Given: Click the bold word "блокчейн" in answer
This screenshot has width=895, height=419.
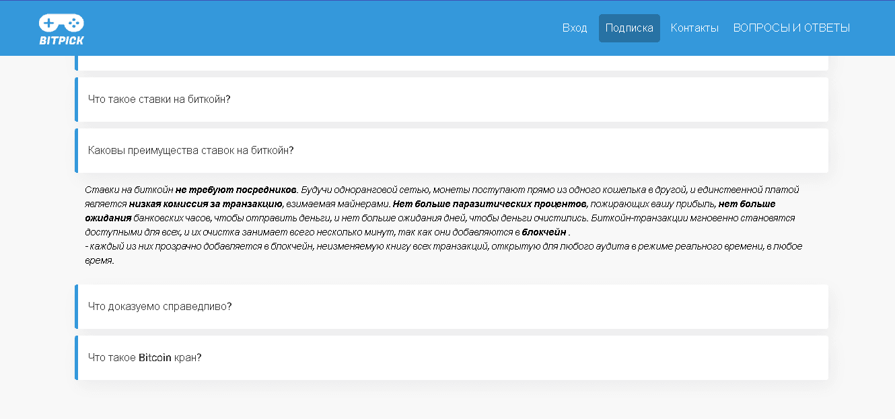Looking at the screenshot, I should click(544, 232).
